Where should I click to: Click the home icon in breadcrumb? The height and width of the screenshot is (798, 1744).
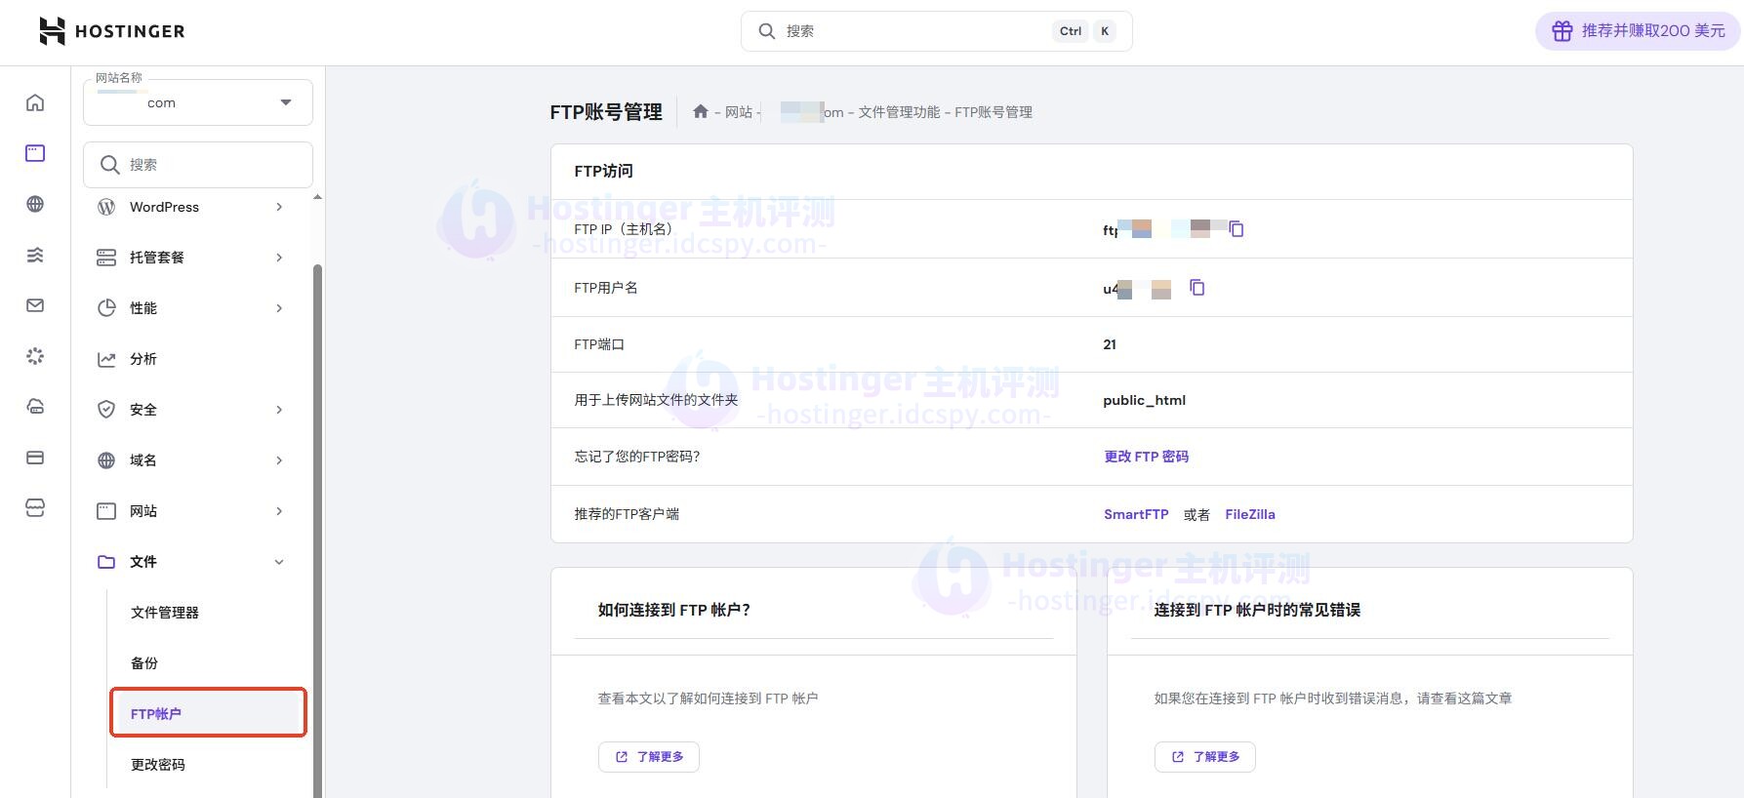(x=700, y=112)
